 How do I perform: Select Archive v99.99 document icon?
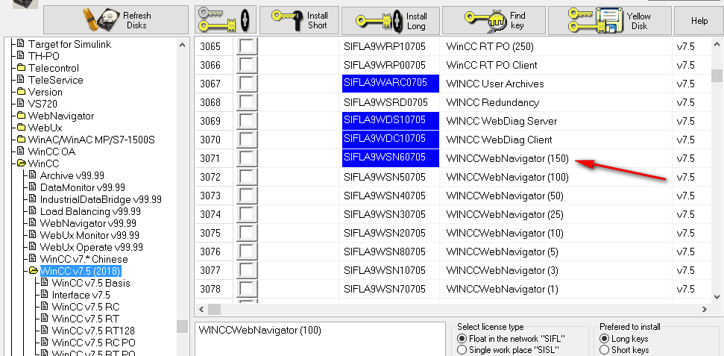(x=32, y=175)
